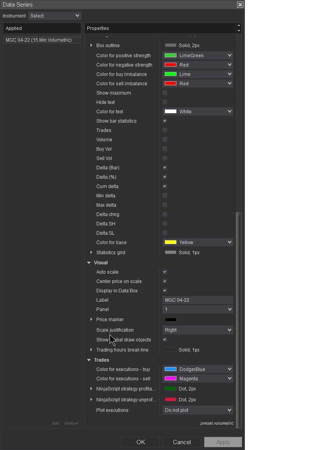Click the Label input field
The width and height of the screenshot is (316, 450).
point(198,300)
